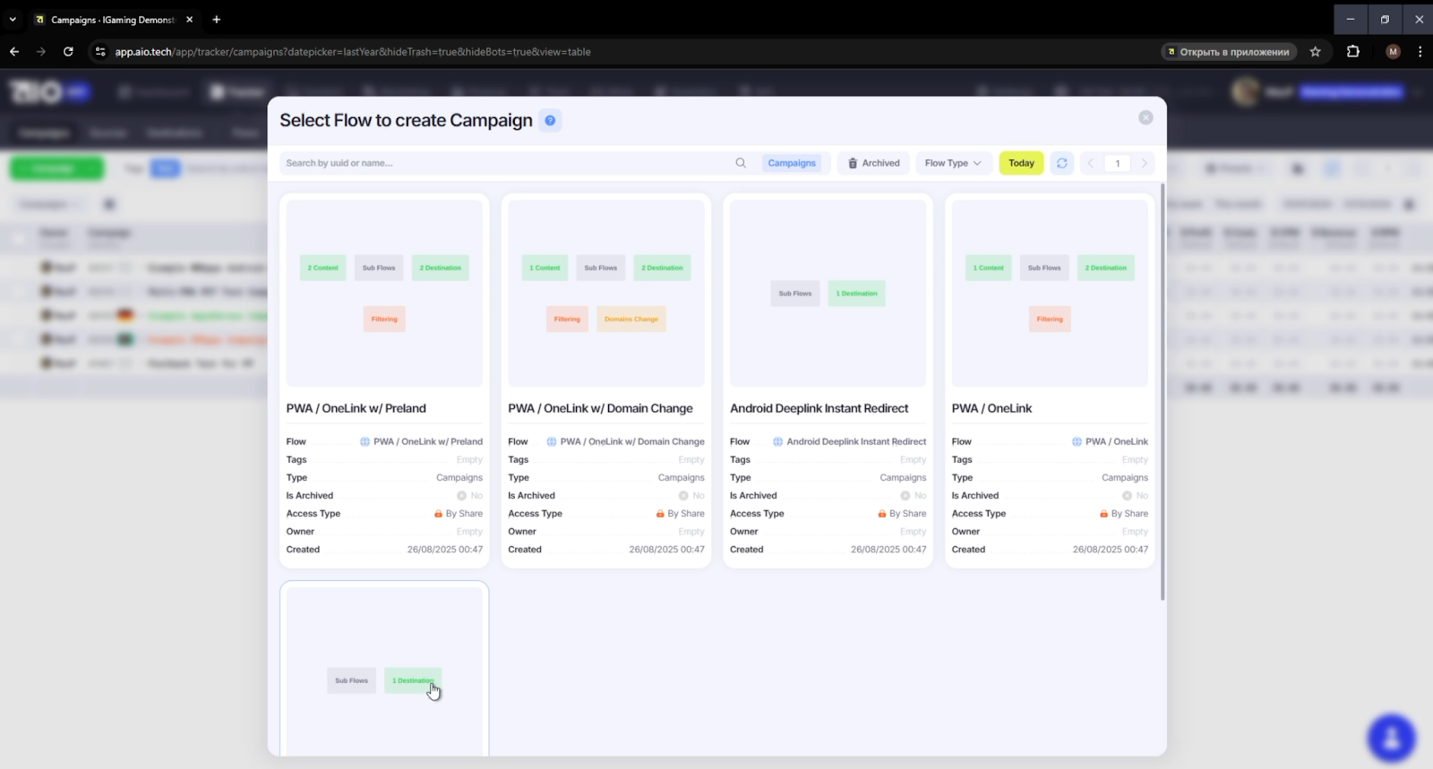Open Chrome's three-dot menu
Image resolution: width=1433 pixels, height=769 pixels.
point(1420,52)
